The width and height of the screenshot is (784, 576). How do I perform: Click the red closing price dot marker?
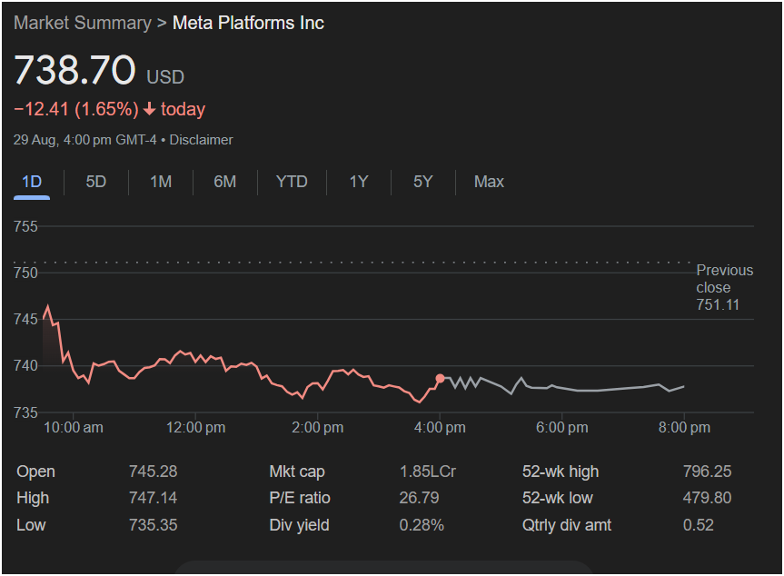[x=440, y=379]
